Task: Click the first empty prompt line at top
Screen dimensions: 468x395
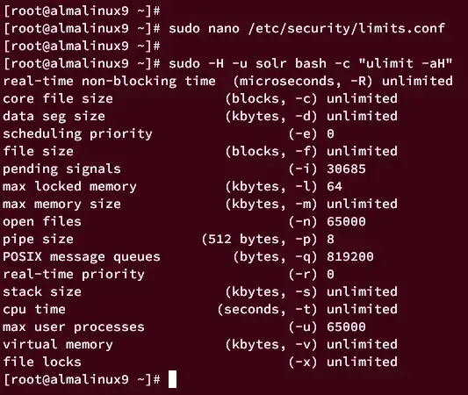Action: 82,11
